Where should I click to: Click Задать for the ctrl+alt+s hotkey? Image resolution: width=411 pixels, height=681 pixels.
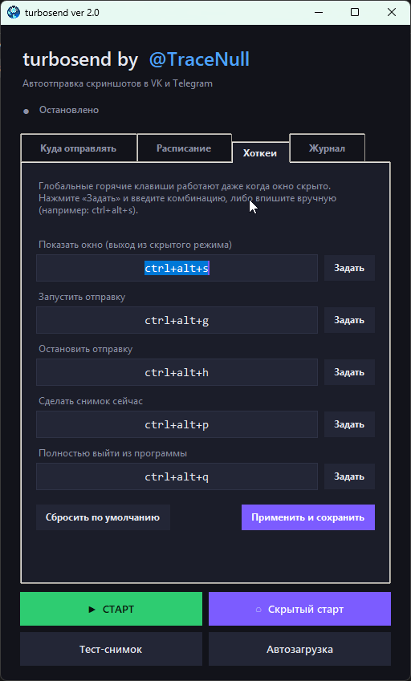(x=349, y=268)
